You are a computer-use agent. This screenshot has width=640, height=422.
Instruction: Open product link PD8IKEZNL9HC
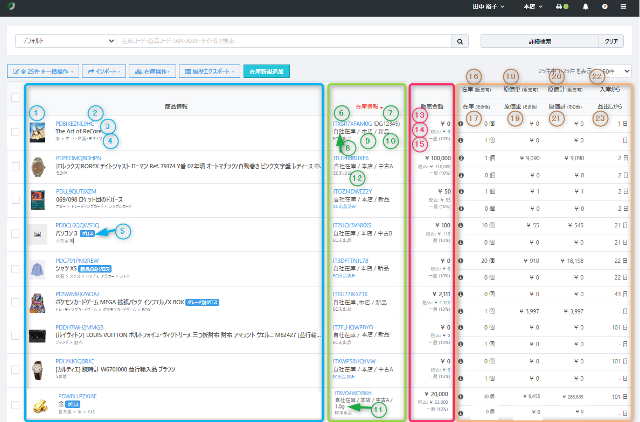(75, 124)
